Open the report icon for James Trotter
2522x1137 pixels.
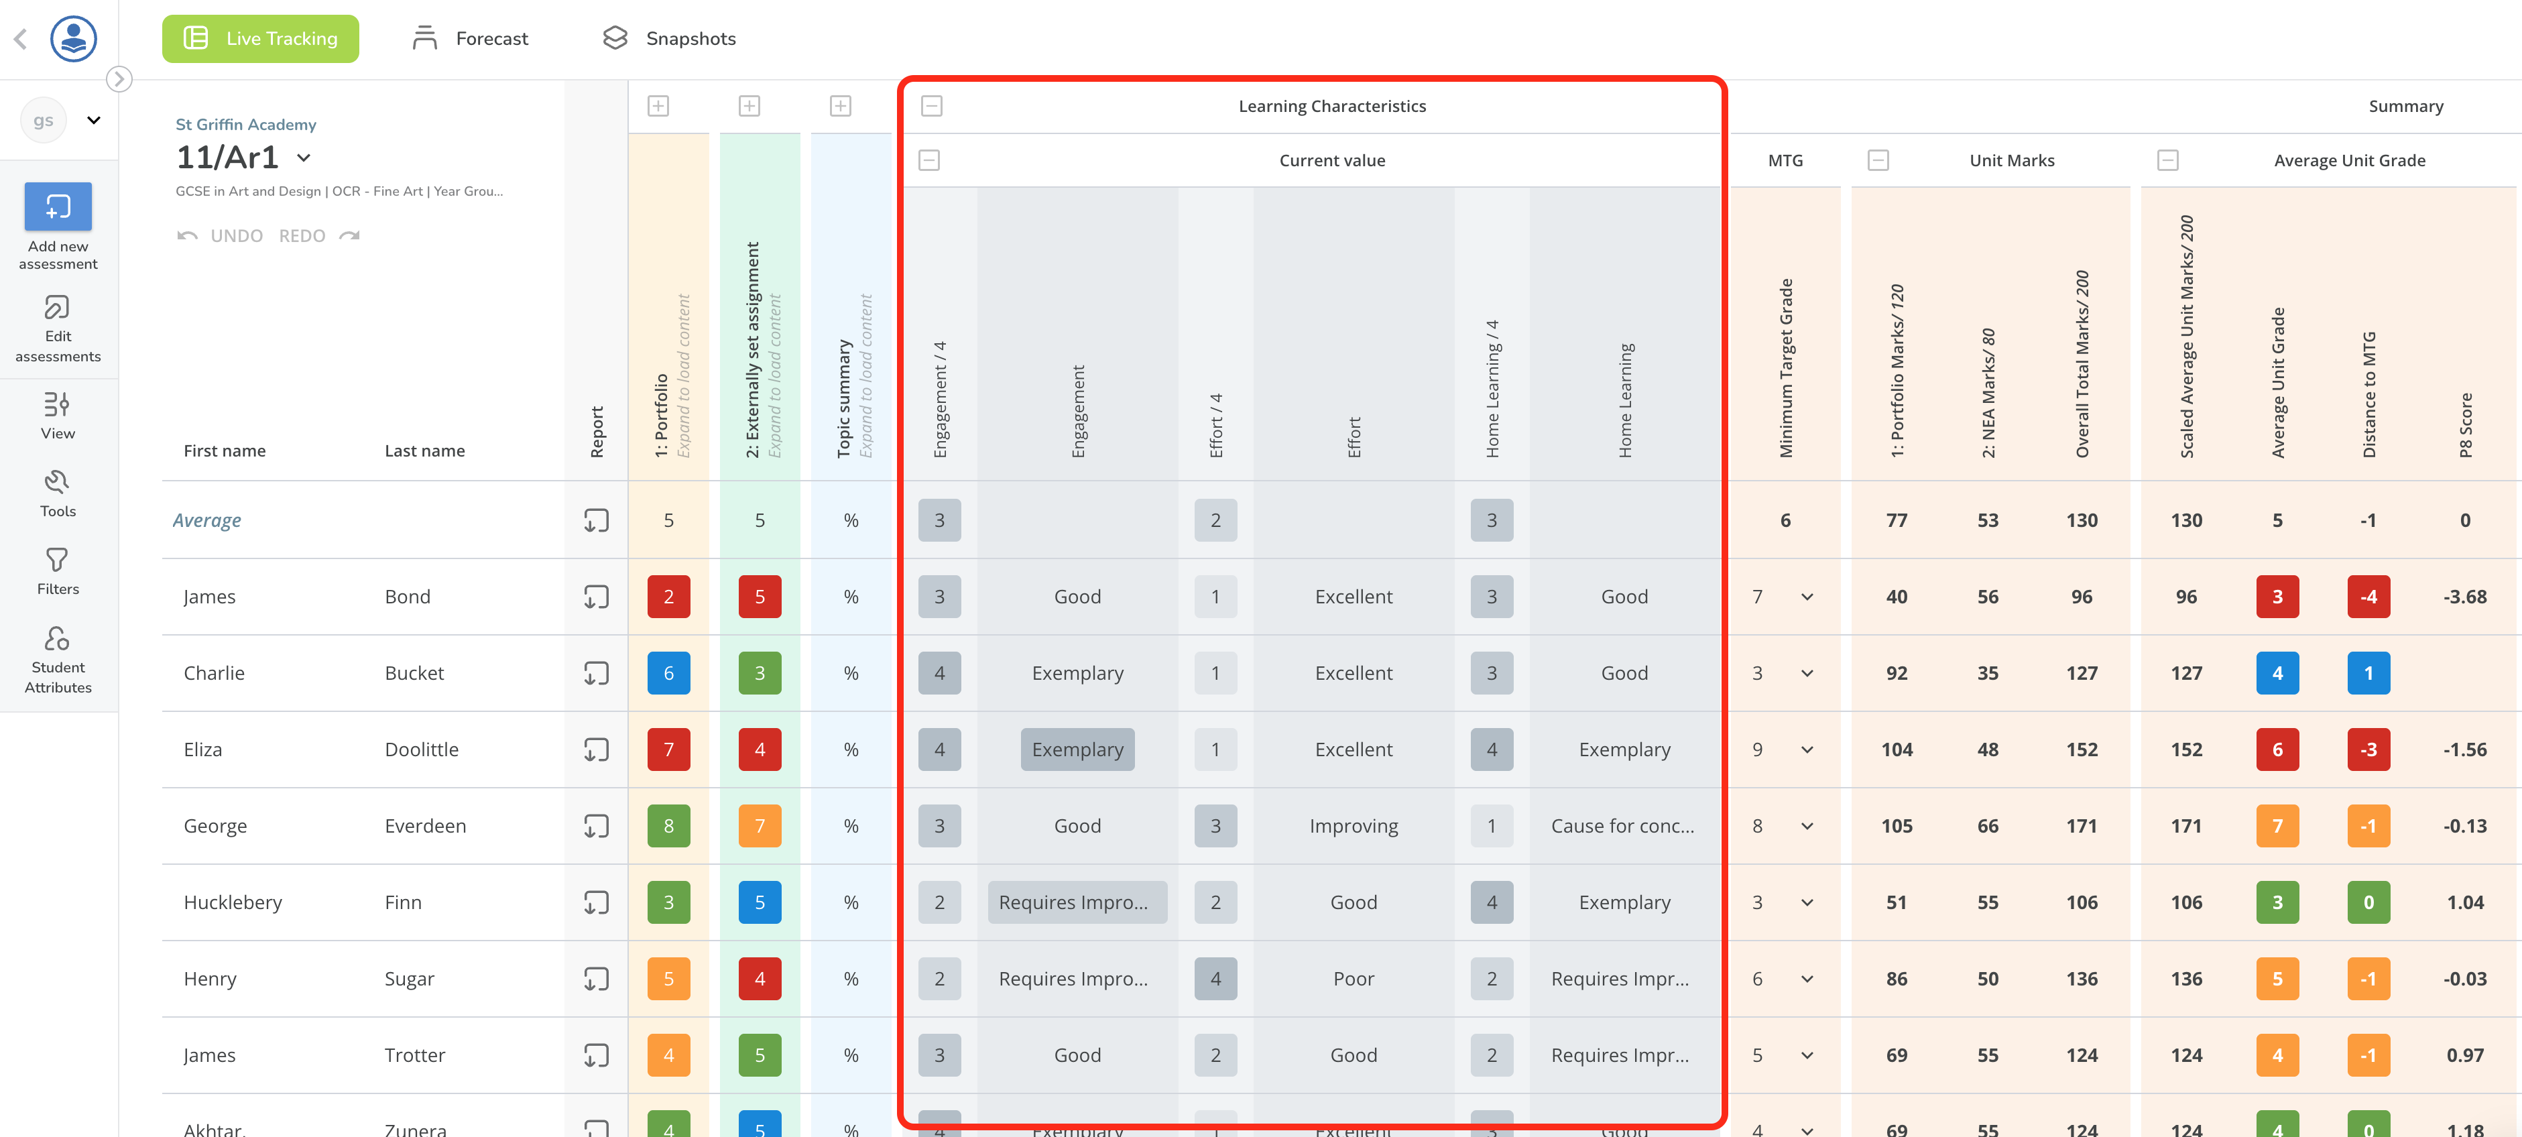pos(596,1055)
